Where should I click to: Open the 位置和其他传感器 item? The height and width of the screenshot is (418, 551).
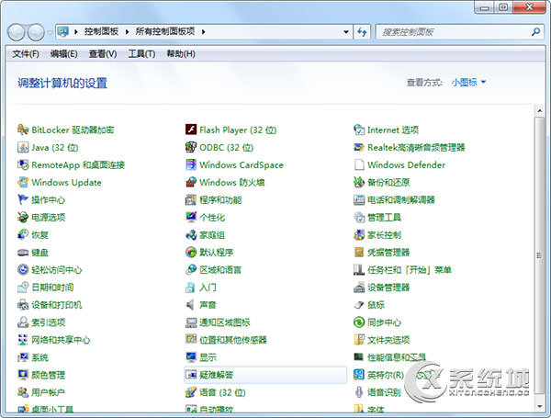tap(226, 340)
